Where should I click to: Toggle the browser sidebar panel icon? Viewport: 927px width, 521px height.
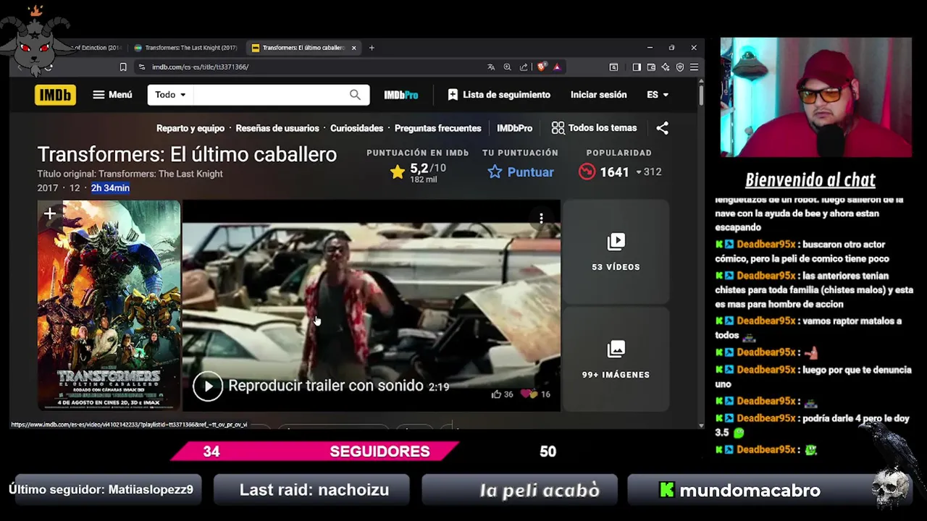coord(637,67)
